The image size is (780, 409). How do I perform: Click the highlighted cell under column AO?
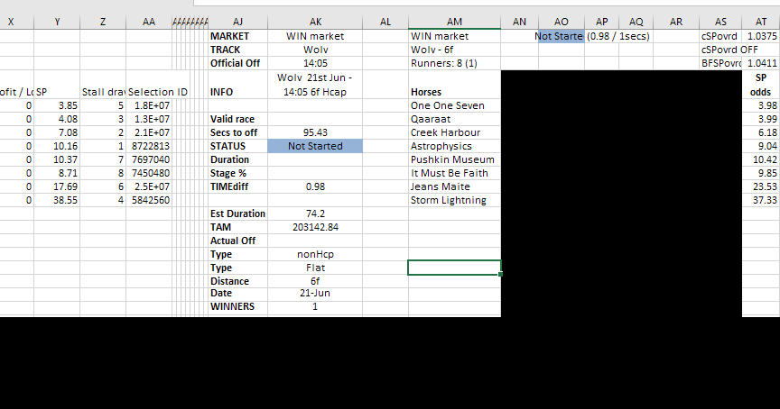(560, 36)
